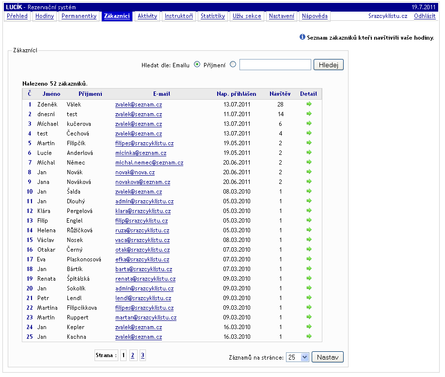The image size is (445, 377).
Task: Open lendl@srazcyklistu.cz email link
Action: tap(143, 298)
